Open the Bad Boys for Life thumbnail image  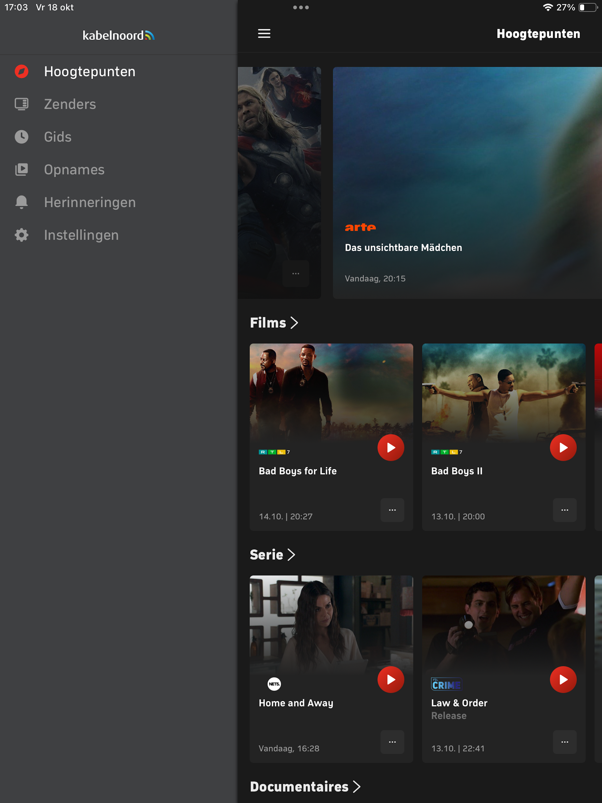[331, 392]
